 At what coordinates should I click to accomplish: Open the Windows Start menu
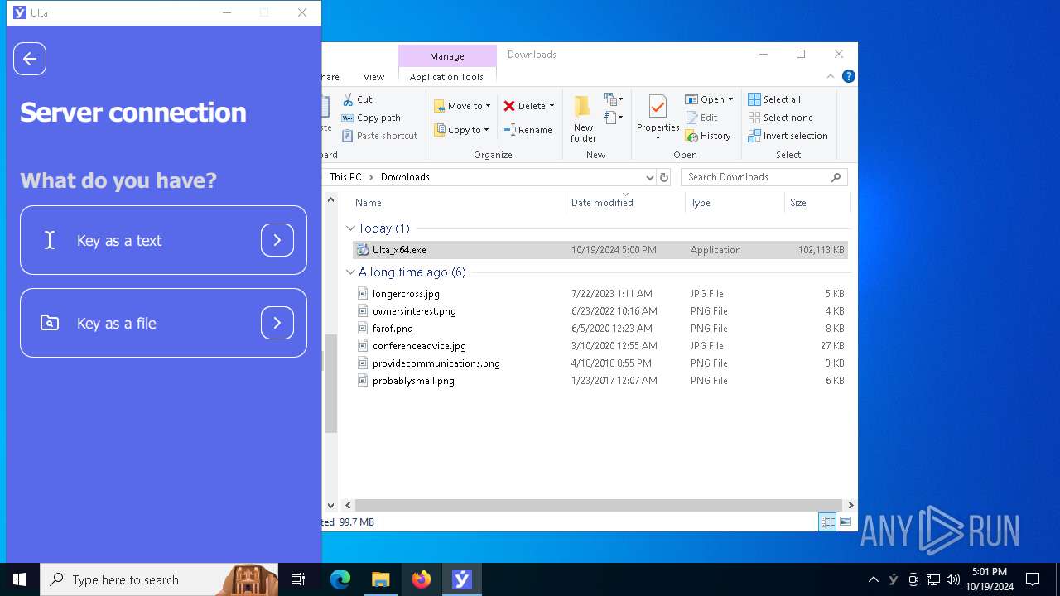(x=20, y=579)
